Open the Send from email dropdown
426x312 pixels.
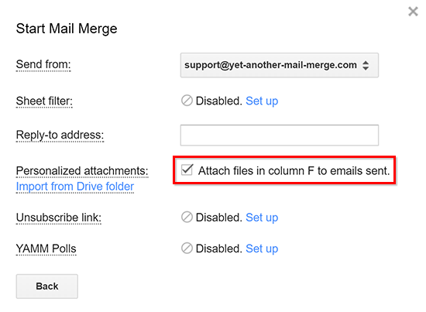(x=280, y=65)
